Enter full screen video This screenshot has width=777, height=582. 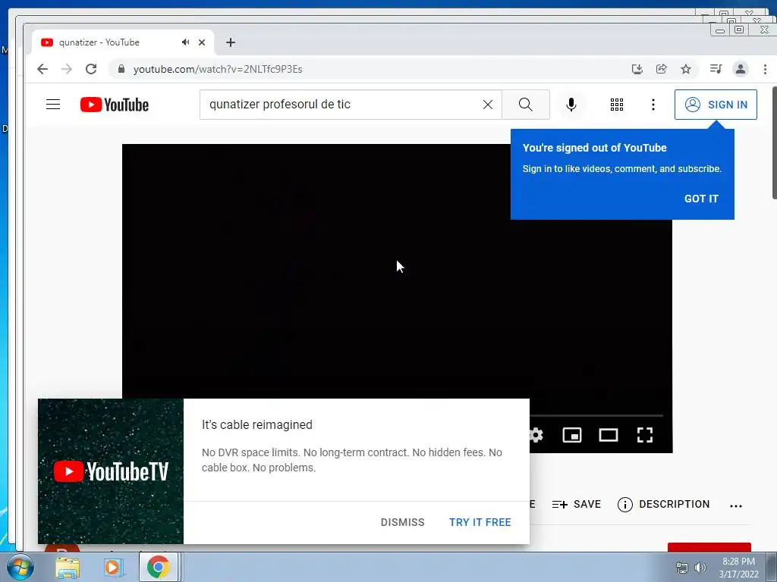tap(645, 435)
